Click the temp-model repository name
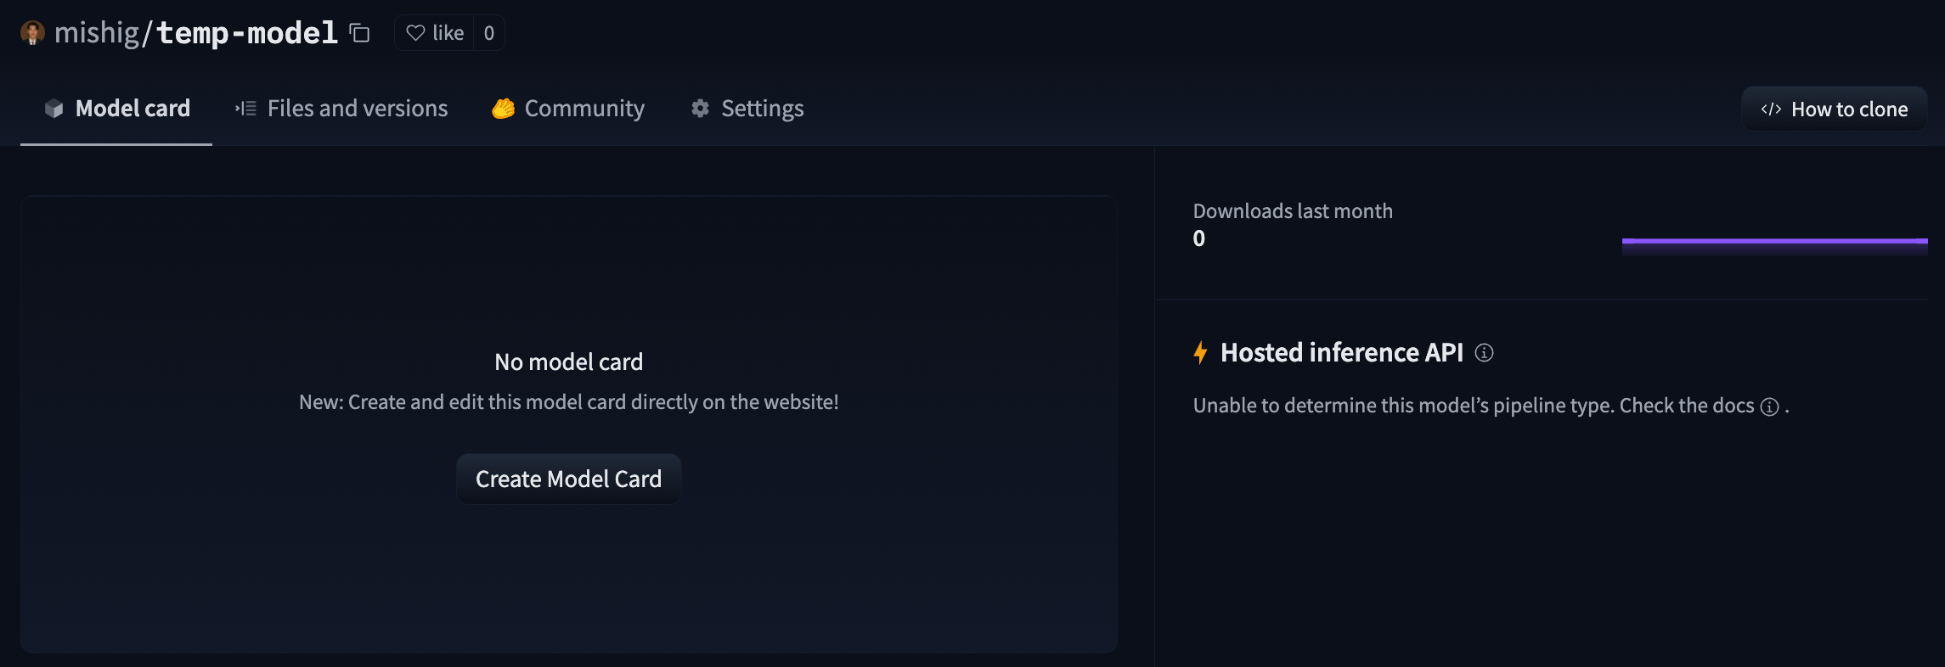 click(x=247, y=33)
